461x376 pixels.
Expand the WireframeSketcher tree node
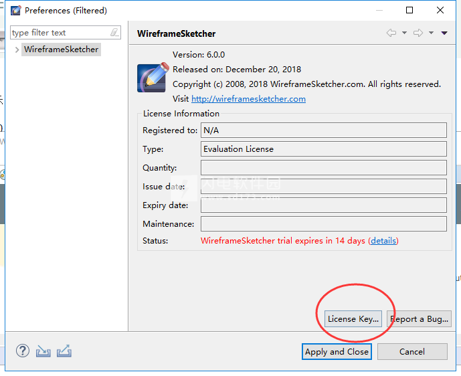pos(17,50)
